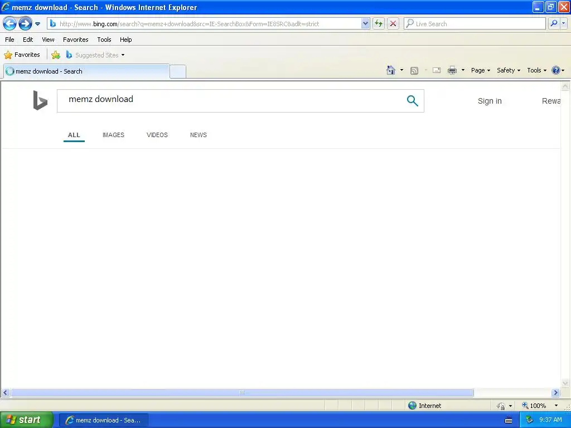The image size is (571, 428).
Task: Open recent pages dropdown beside Forward button
Action: tap(37, 24)
